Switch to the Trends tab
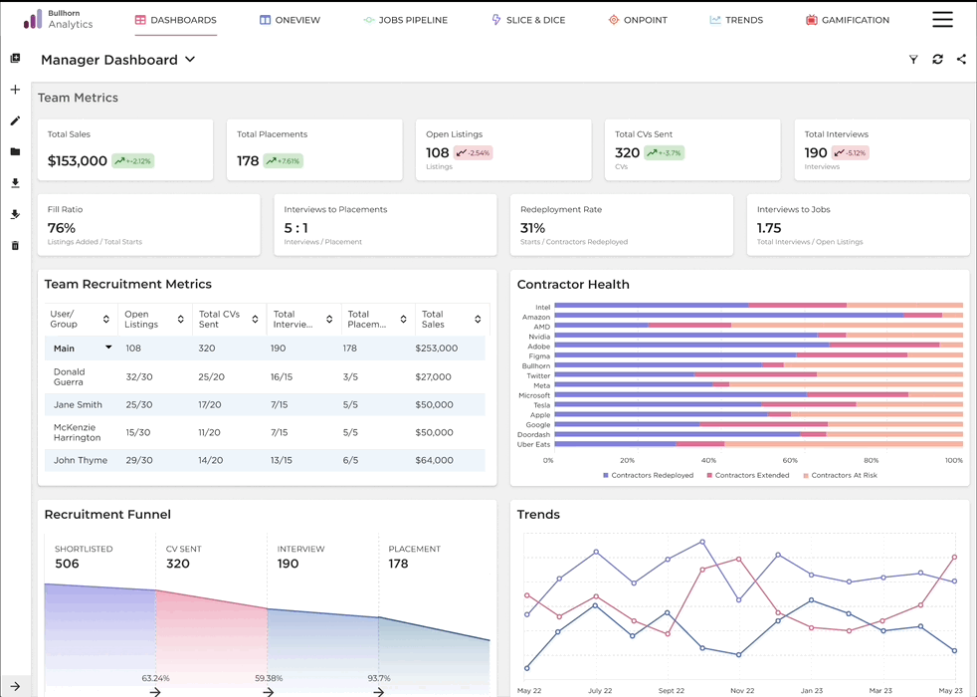The width and height of the screenshot is (977, 697). 736,20
